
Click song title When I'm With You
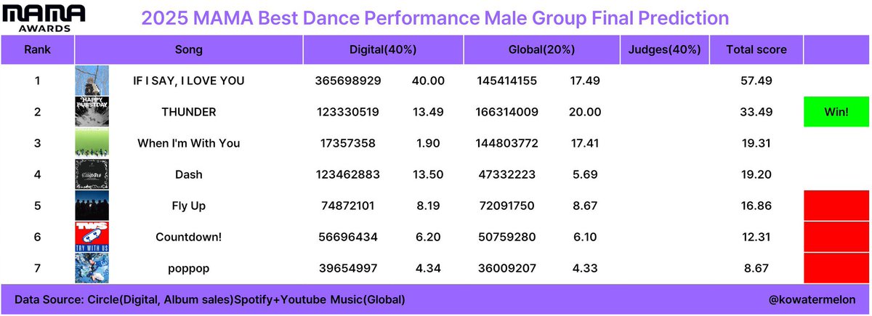[189, 143]
